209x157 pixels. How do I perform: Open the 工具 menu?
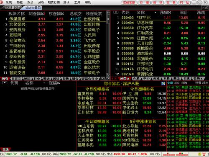coord(77,3)
